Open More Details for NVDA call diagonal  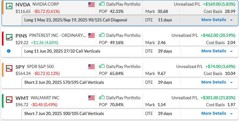click(x=214, y=20)
